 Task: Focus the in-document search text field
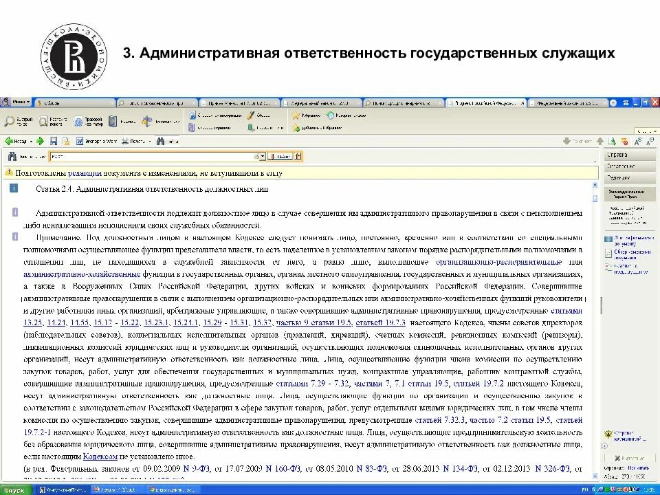(154, 156)
